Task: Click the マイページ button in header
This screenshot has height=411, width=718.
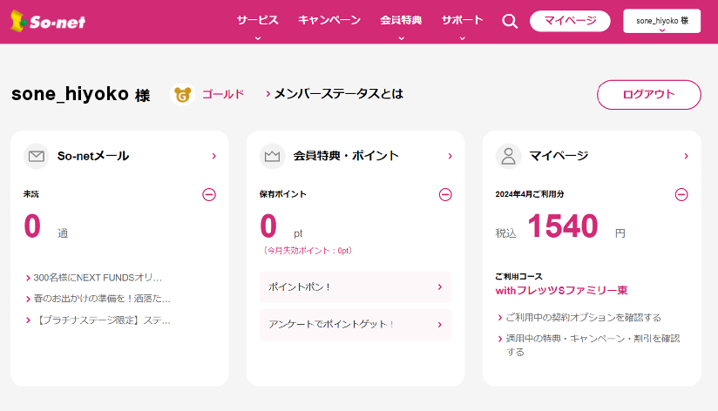Action: [x=570, y=21]
